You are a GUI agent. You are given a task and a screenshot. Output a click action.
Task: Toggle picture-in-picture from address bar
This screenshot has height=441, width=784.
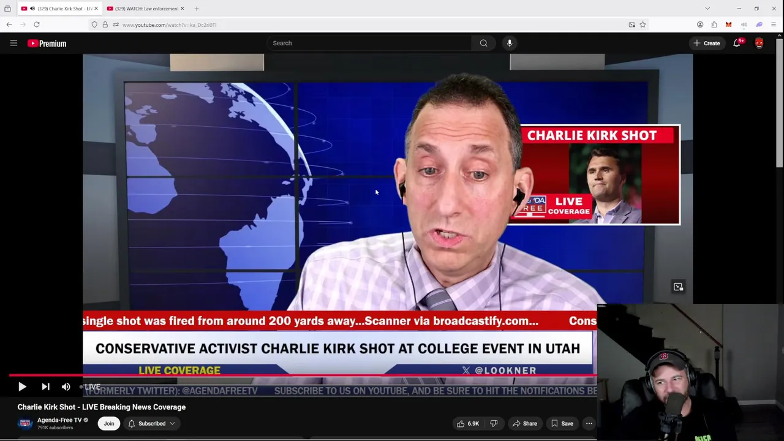[631, 24]
